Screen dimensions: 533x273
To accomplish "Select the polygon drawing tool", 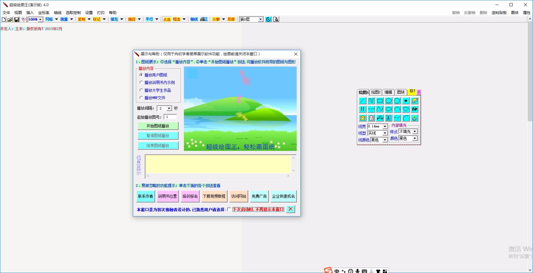I will 388,101.
